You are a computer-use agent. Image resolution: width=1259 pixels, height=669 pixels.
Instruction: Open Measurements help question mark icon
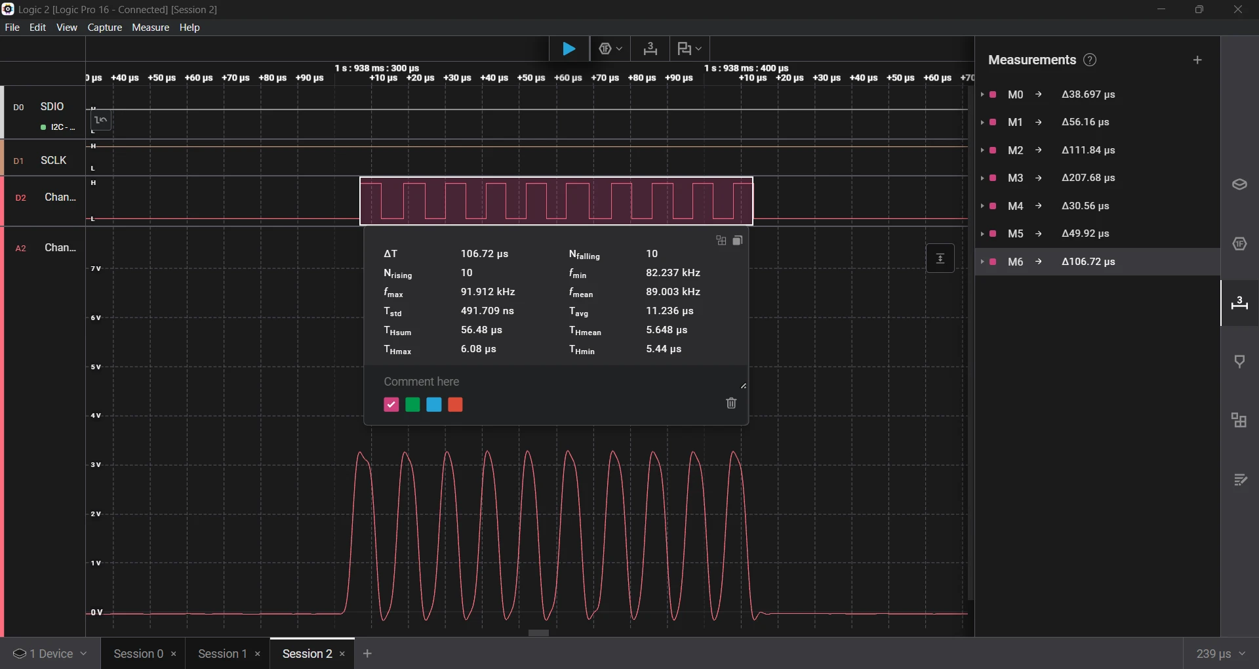(1090, 60)
